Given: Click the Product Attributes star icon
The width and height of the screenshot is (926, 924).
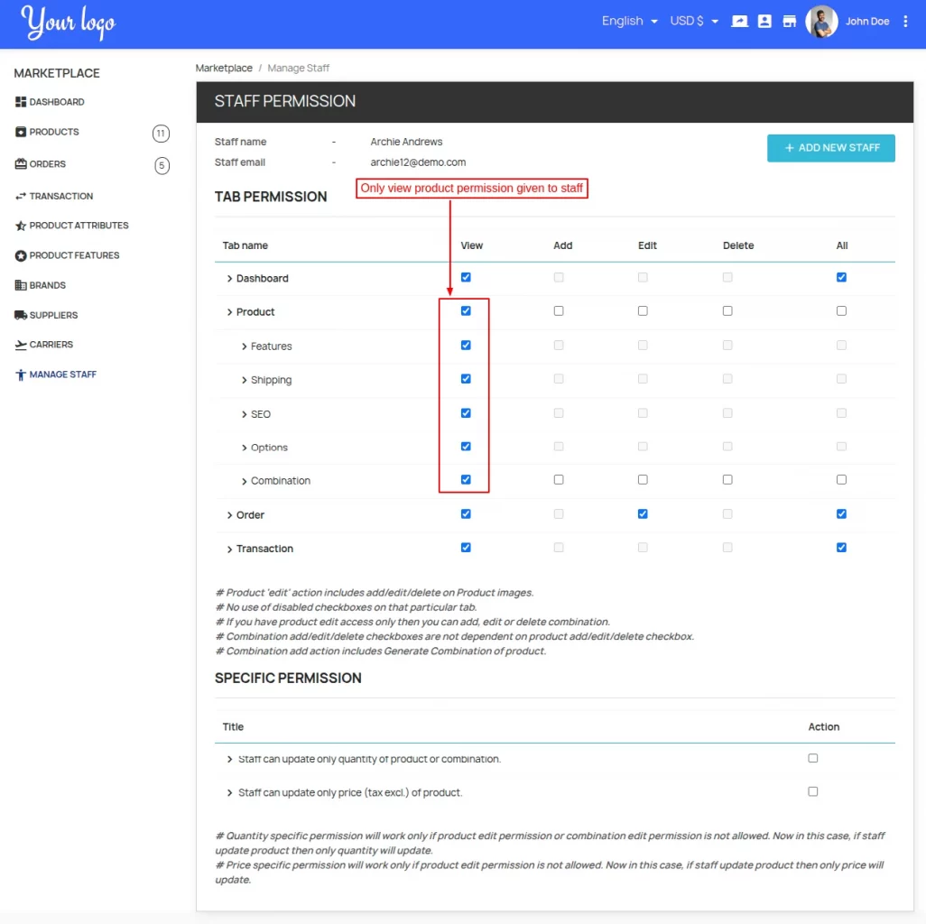Looking at the screenshot, I should click(x=21, y=226).
